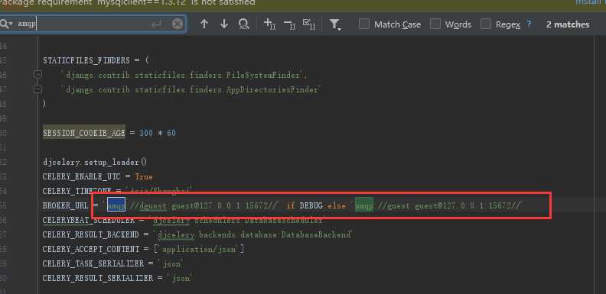
Task: Collapse fold end marker at AppDirectoriesFinder line
Action: tap(37, 89)
